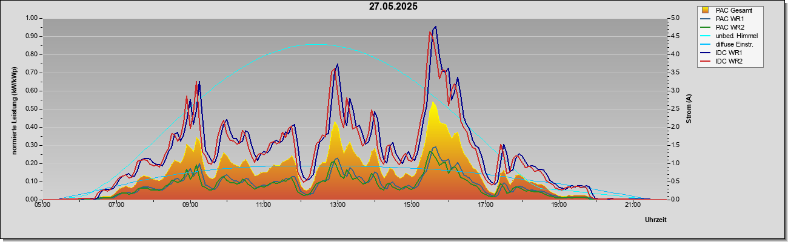Select the IDC WR2 legend entry
Image resolution: width=788 pixels, height=242 pixels.
727,61
